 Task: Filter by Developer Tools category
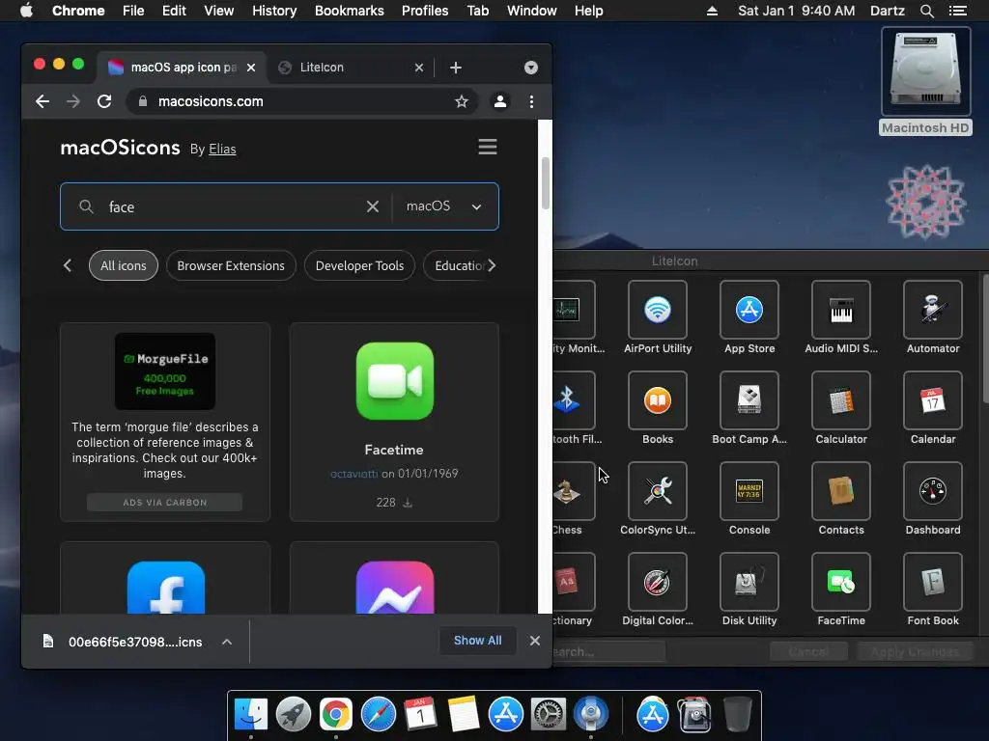359,266
